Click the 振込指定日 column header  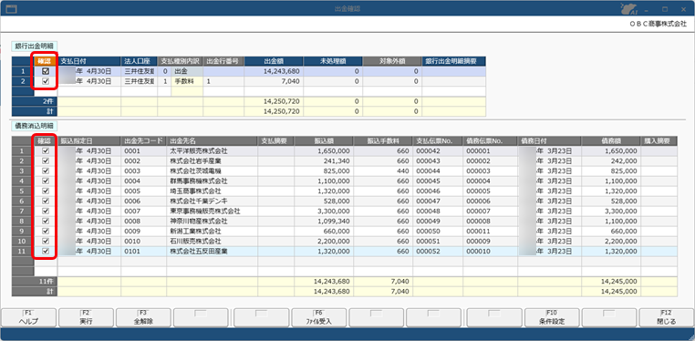point(89,140)
